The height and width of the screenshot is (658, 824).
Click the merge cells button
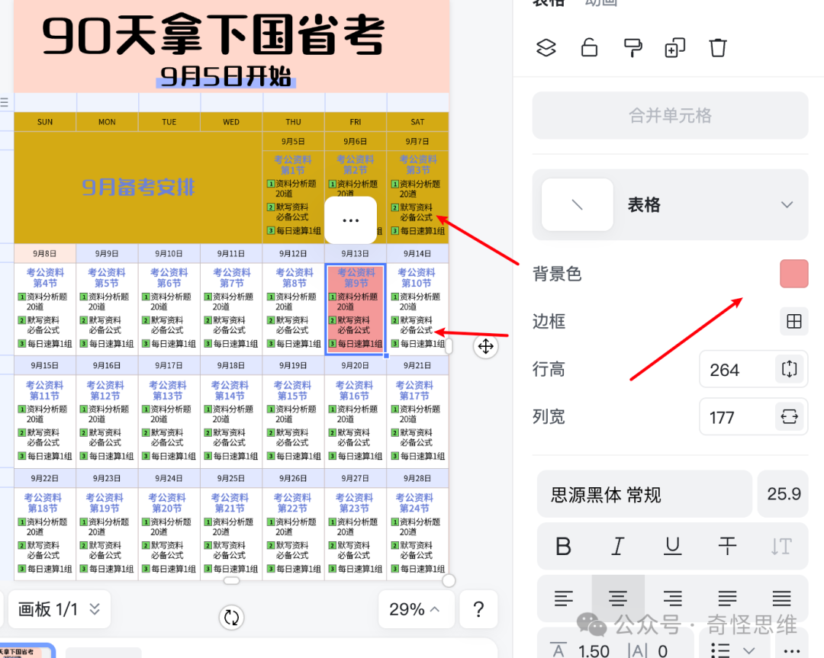tap(670, 115)
